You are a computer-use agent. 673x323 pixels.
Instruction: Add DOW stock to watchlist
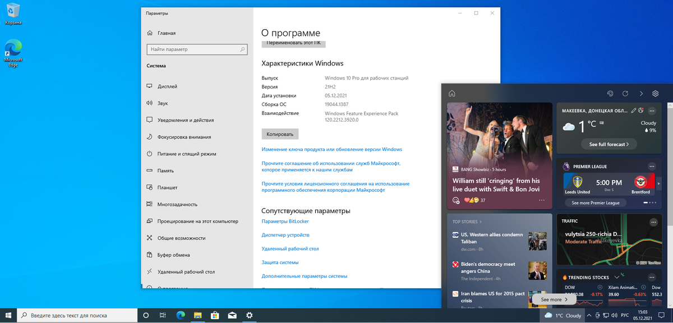point(600,287)
